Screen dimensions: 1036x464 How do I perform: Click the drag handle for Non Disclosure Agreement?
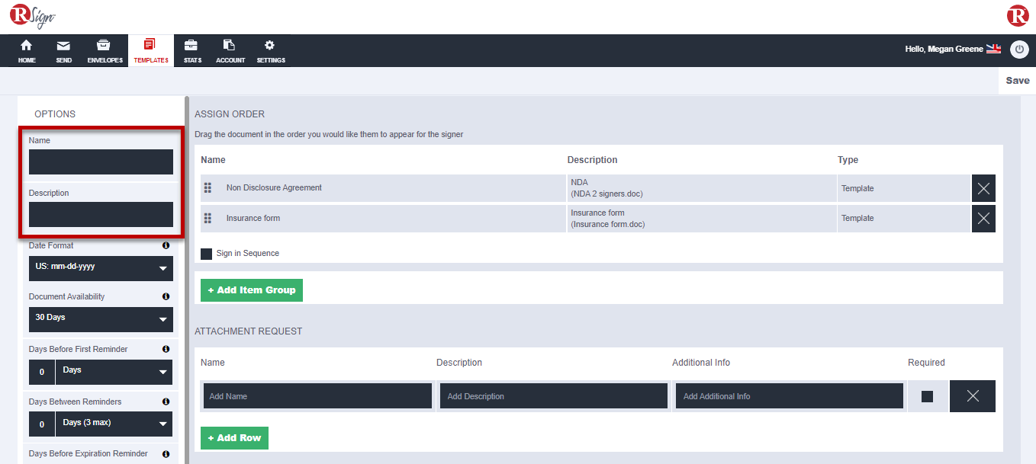208,187
